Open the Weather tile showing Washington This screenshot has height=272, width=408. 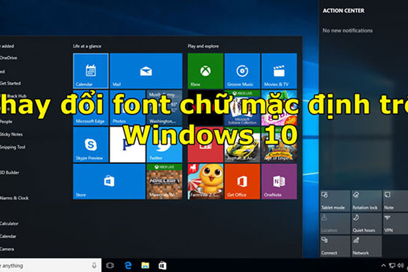tap(164, 108)
